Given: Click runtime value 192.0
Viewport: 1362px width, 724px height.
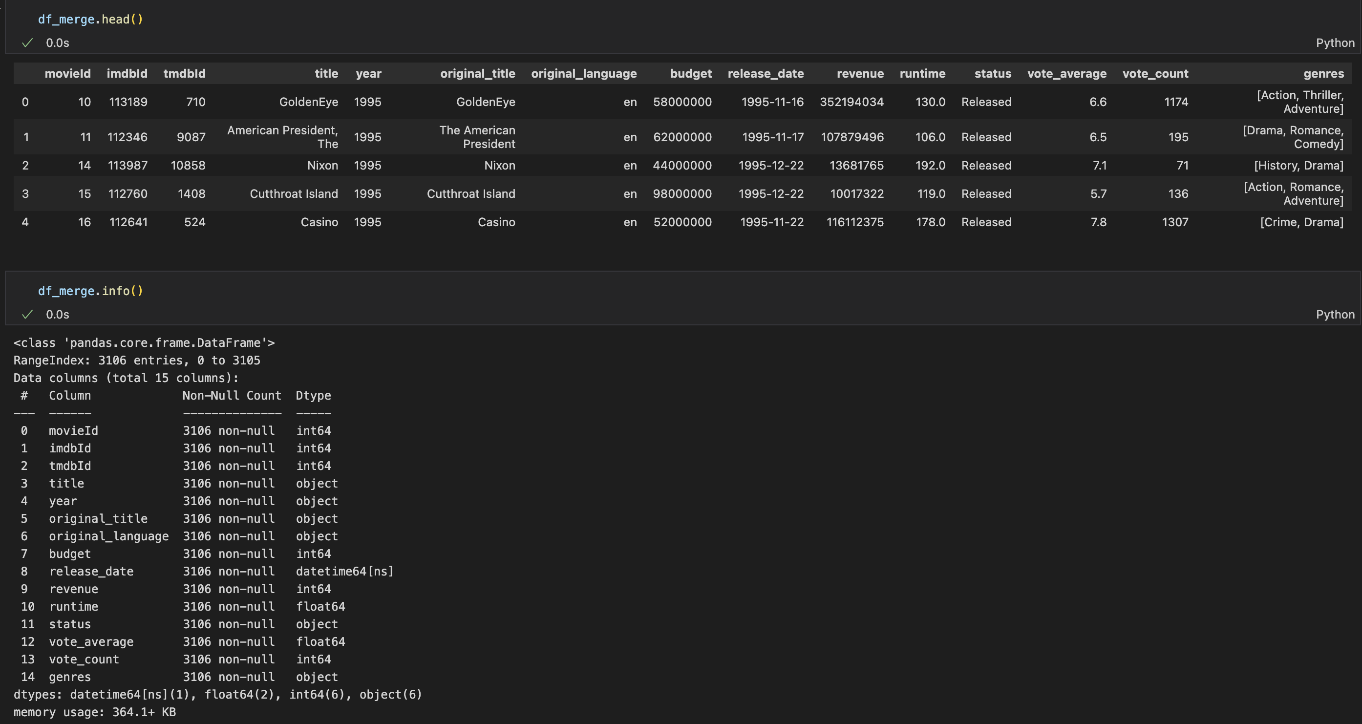Looking at the screenshot, I should click(x=930, y=166).
